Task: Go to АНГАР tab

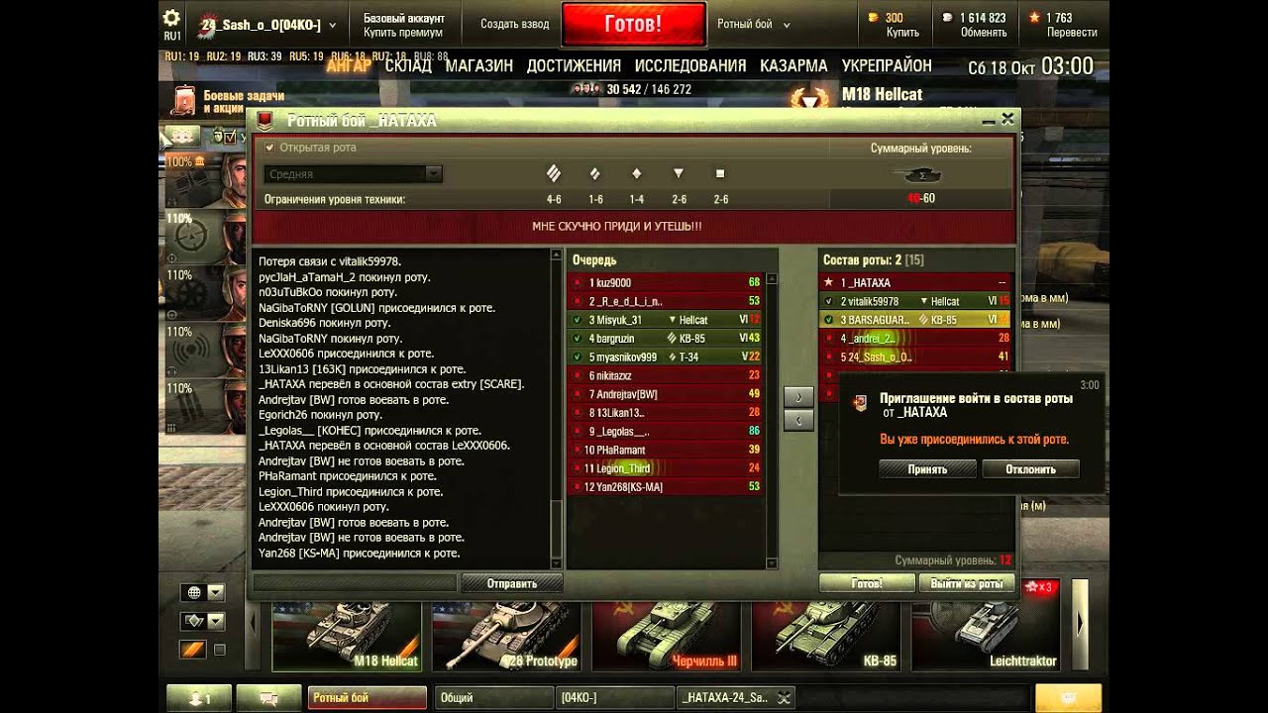Action: coord(349,65)
